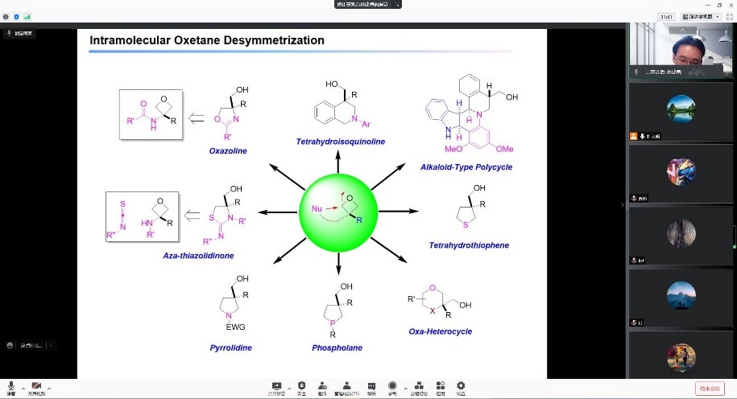Open the manage members panel icon
Screen dimensions: 737x399
click(347, 387)
